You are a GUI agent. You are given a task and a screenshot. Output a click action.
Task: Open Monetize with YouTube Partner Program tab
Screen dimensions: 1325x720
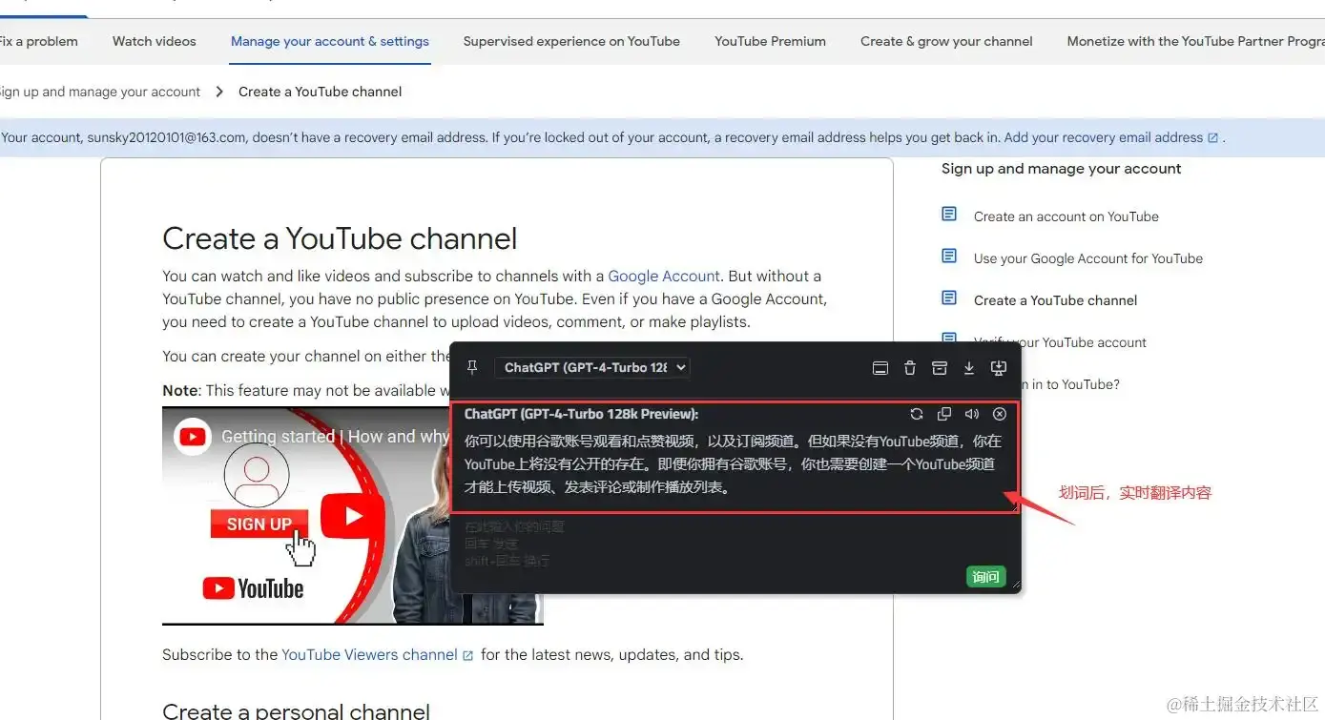1195,41
